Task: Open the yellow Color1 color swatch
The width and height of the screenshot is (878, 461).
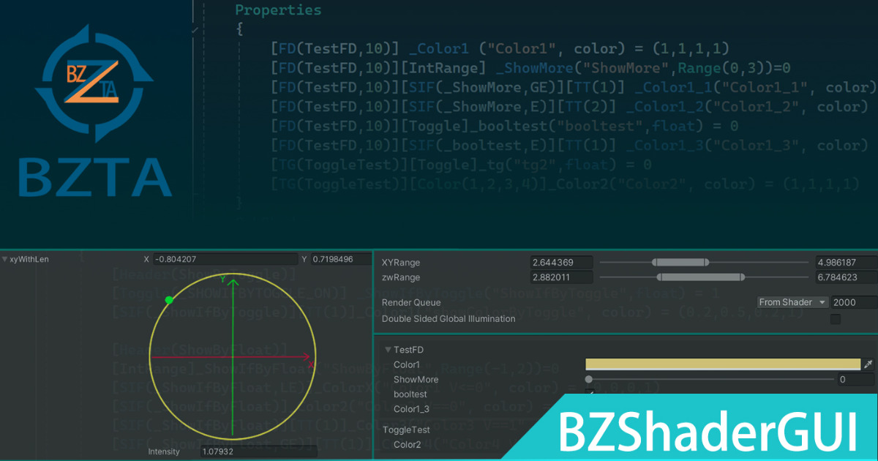Action: click(x=724, y=364)
